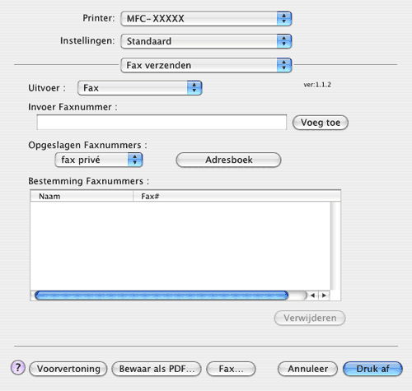Screen dimensions: 412x391
Task: Open the Instellingen dropdown showing Standaard
Action: click(x=206, y=41)
